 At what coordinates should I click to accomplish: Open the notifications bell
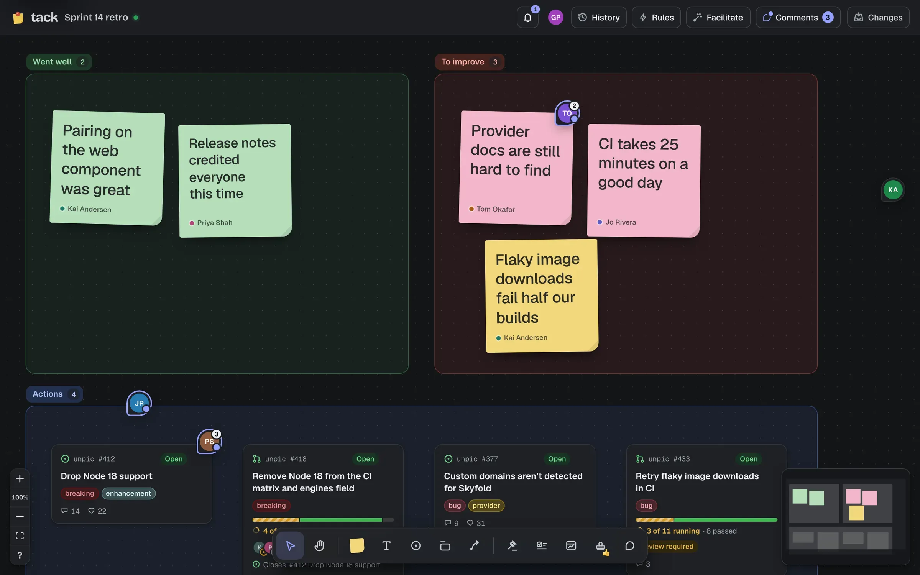528,17
